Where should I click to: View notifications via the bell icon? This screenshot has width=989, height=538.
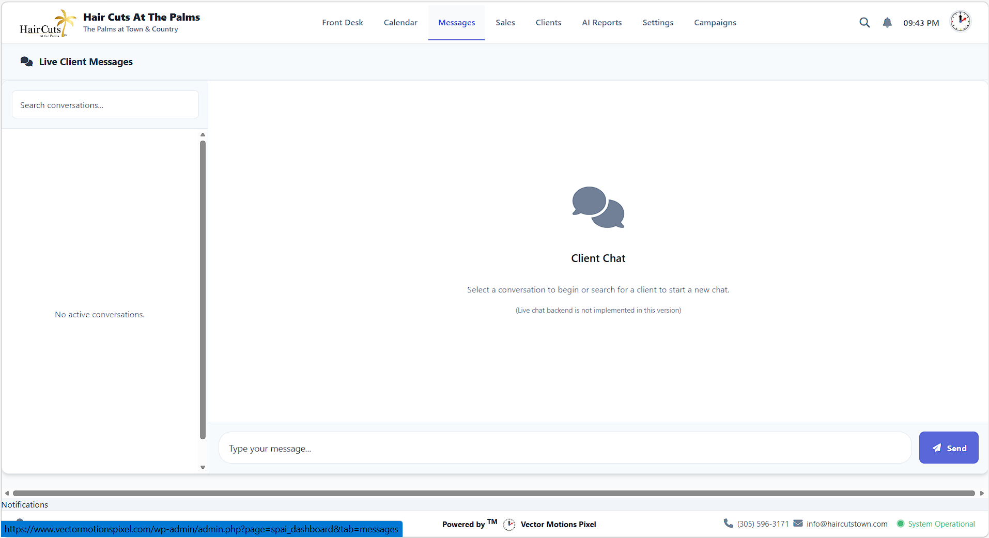[887, 22]
